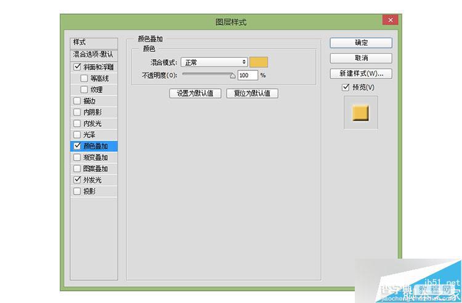The image size is (462, 303).
Task: Click the yellow style preview thumbnail
Action: click(x=360, y=113)
